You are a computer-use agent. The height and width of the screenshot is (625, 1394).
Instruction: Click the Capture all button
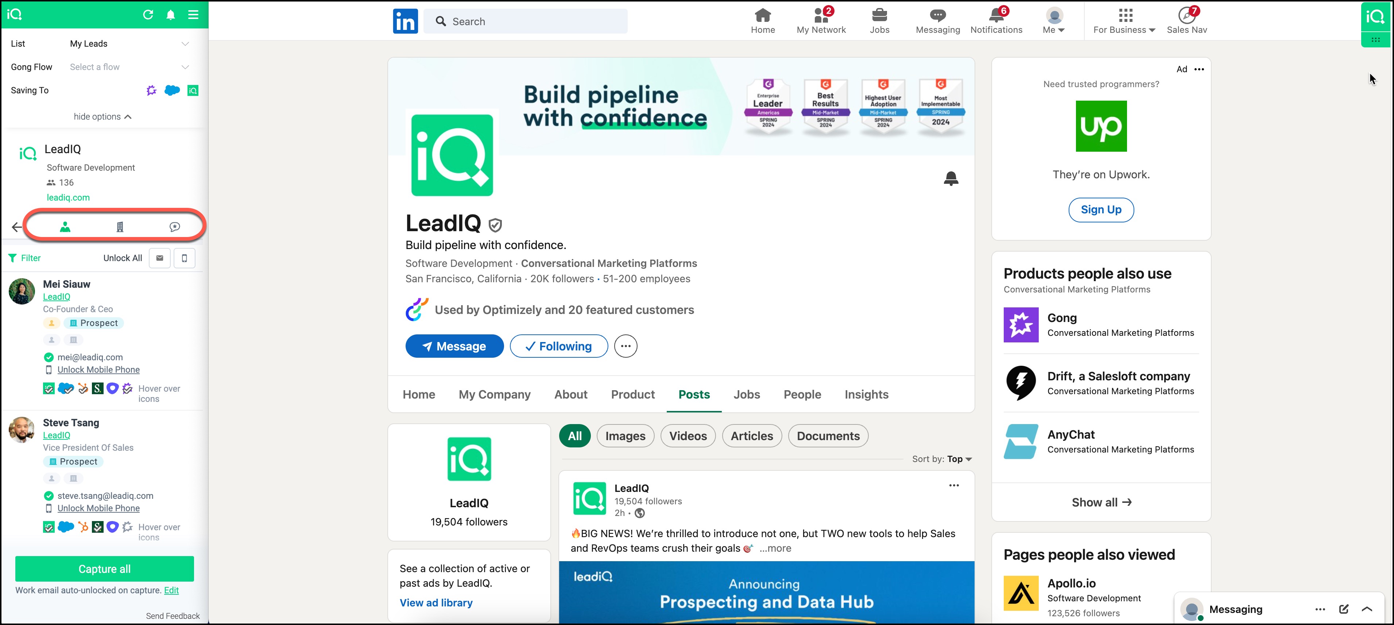click(104, 569)
